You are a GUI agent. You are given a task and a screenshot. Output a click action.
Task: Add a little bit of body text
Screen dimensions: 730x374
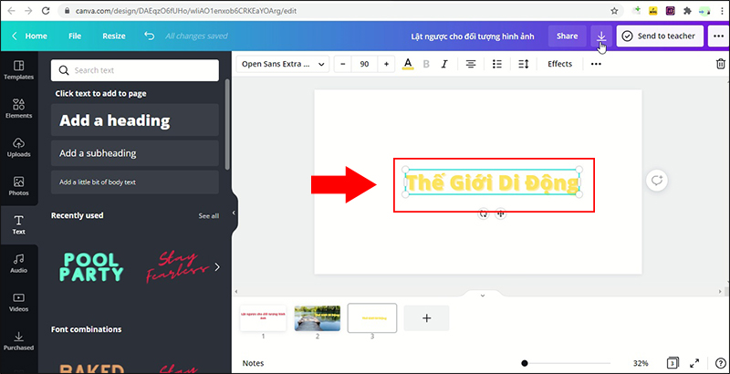134,182
